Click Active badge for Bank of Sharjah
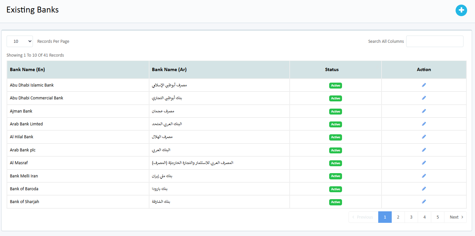The height and width of the screenshot is (236, 475). coord(335,202)
